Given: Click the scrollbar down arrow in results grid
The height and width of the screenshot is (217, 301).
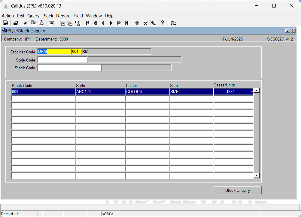Looking at the screenshot, I should (x=257, y=175).
